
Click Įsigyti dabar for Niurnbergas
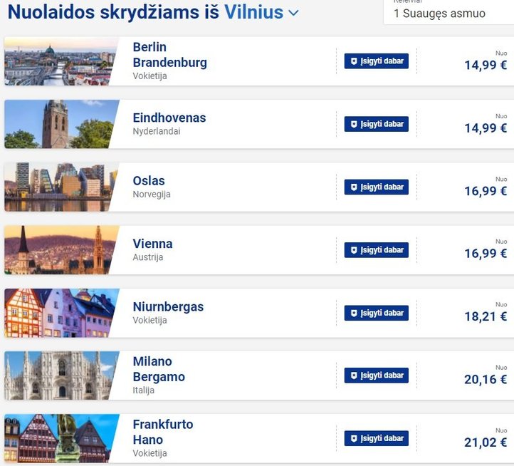(377, 313)
